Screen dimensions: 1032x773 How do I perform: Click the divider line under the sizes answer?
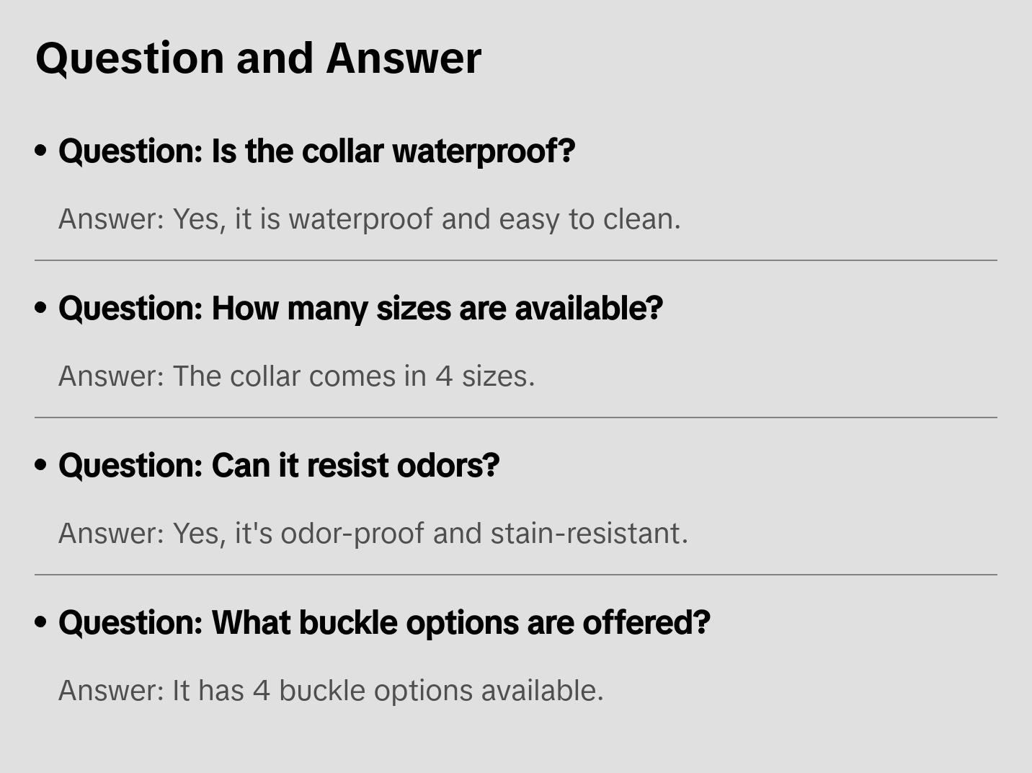[516, 418]
